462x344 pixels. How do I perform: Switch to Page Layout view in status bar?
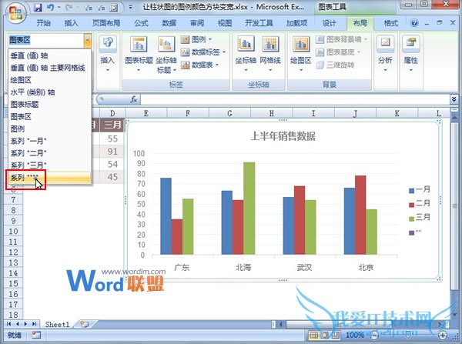[325, 336]
